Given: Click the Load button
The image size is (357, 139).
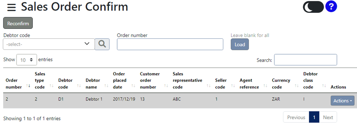Looking at the screenshot, I should (x=240, y=44).
